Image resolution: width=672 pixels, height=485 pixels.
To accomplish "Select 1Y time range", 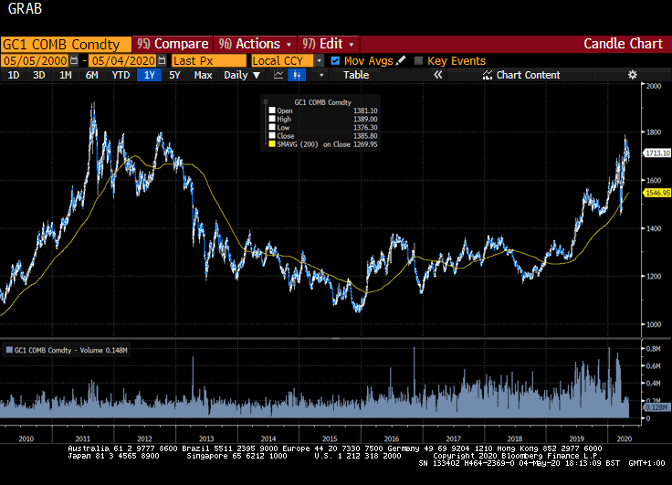I will coord(149,75).
